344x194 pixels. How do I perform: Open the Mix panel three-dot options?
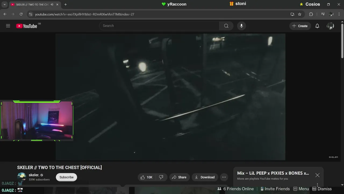pyautogui.click(x=317, y=185)
